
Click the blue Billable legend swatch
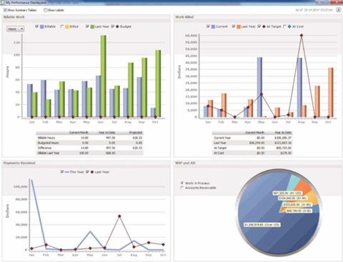click(42, 26)
